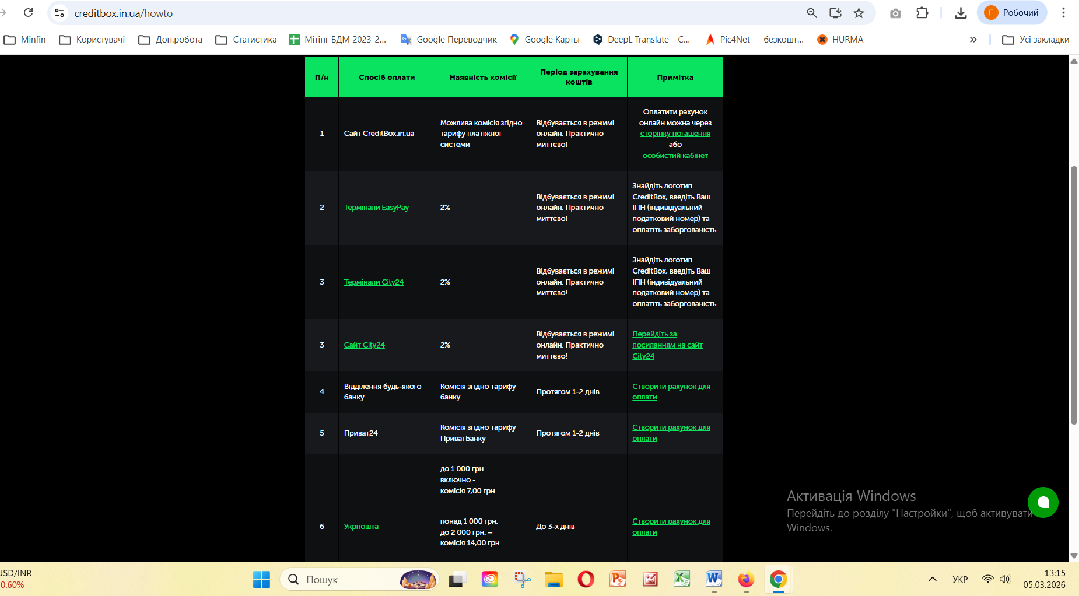Open PowerPoint from the taskbar

point(618,579)
